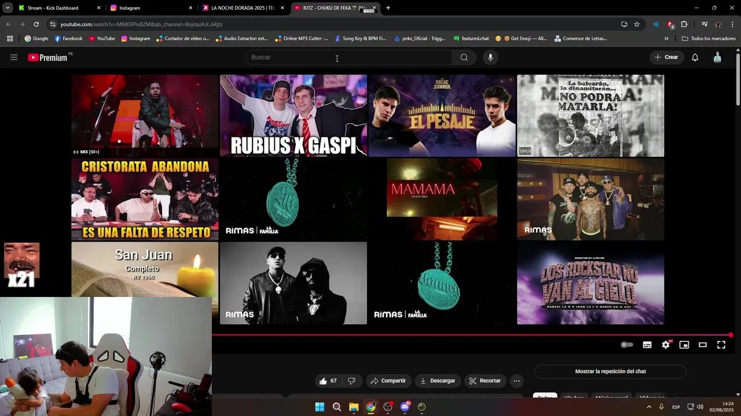Click the magnifier search button
741x416 pixels.
click(464, 57)
